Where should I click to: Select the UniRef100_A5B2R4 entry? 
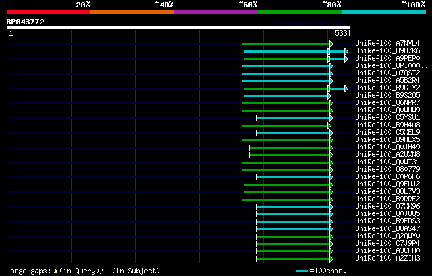[387, 81]
